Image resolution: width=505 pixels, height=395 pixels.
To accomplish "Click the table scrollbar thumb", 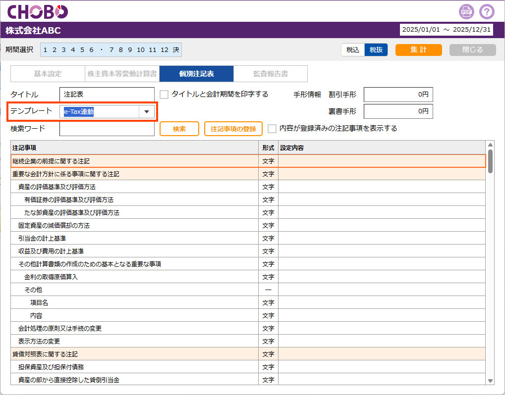I will (x=490, y=161).
